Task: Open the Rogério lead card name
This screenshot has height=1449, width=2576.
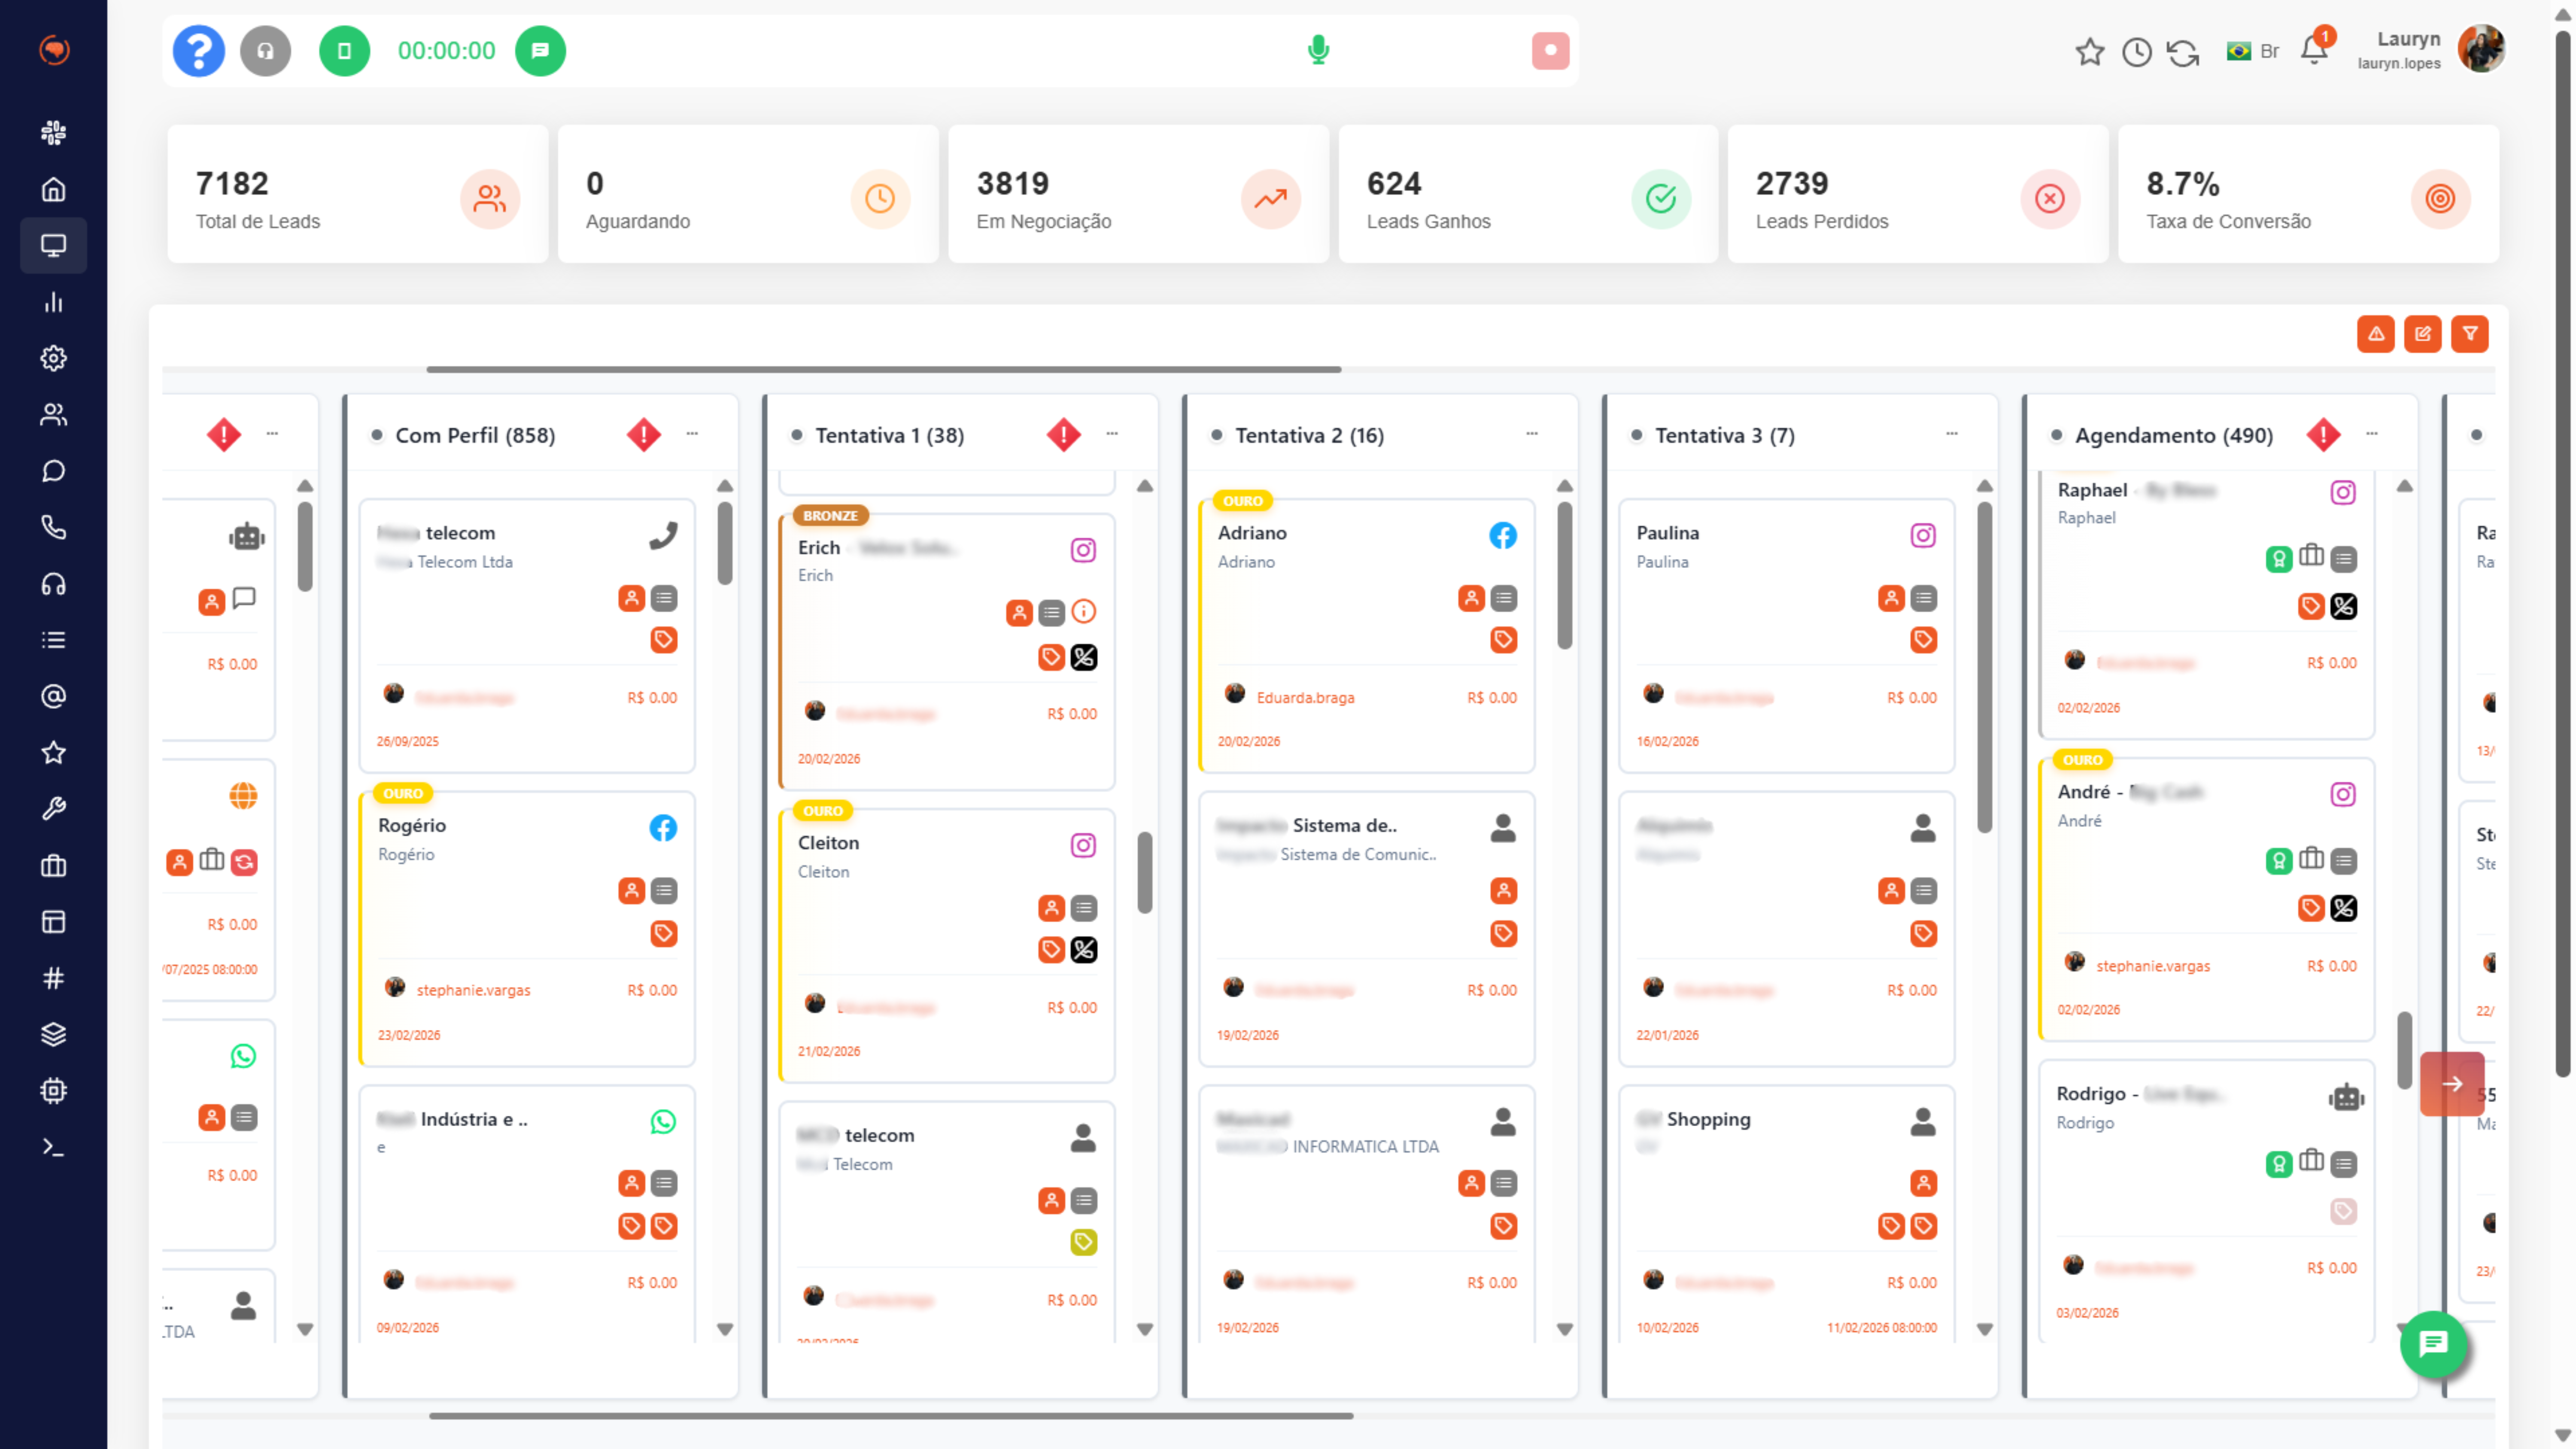Action: coord(412,825)
